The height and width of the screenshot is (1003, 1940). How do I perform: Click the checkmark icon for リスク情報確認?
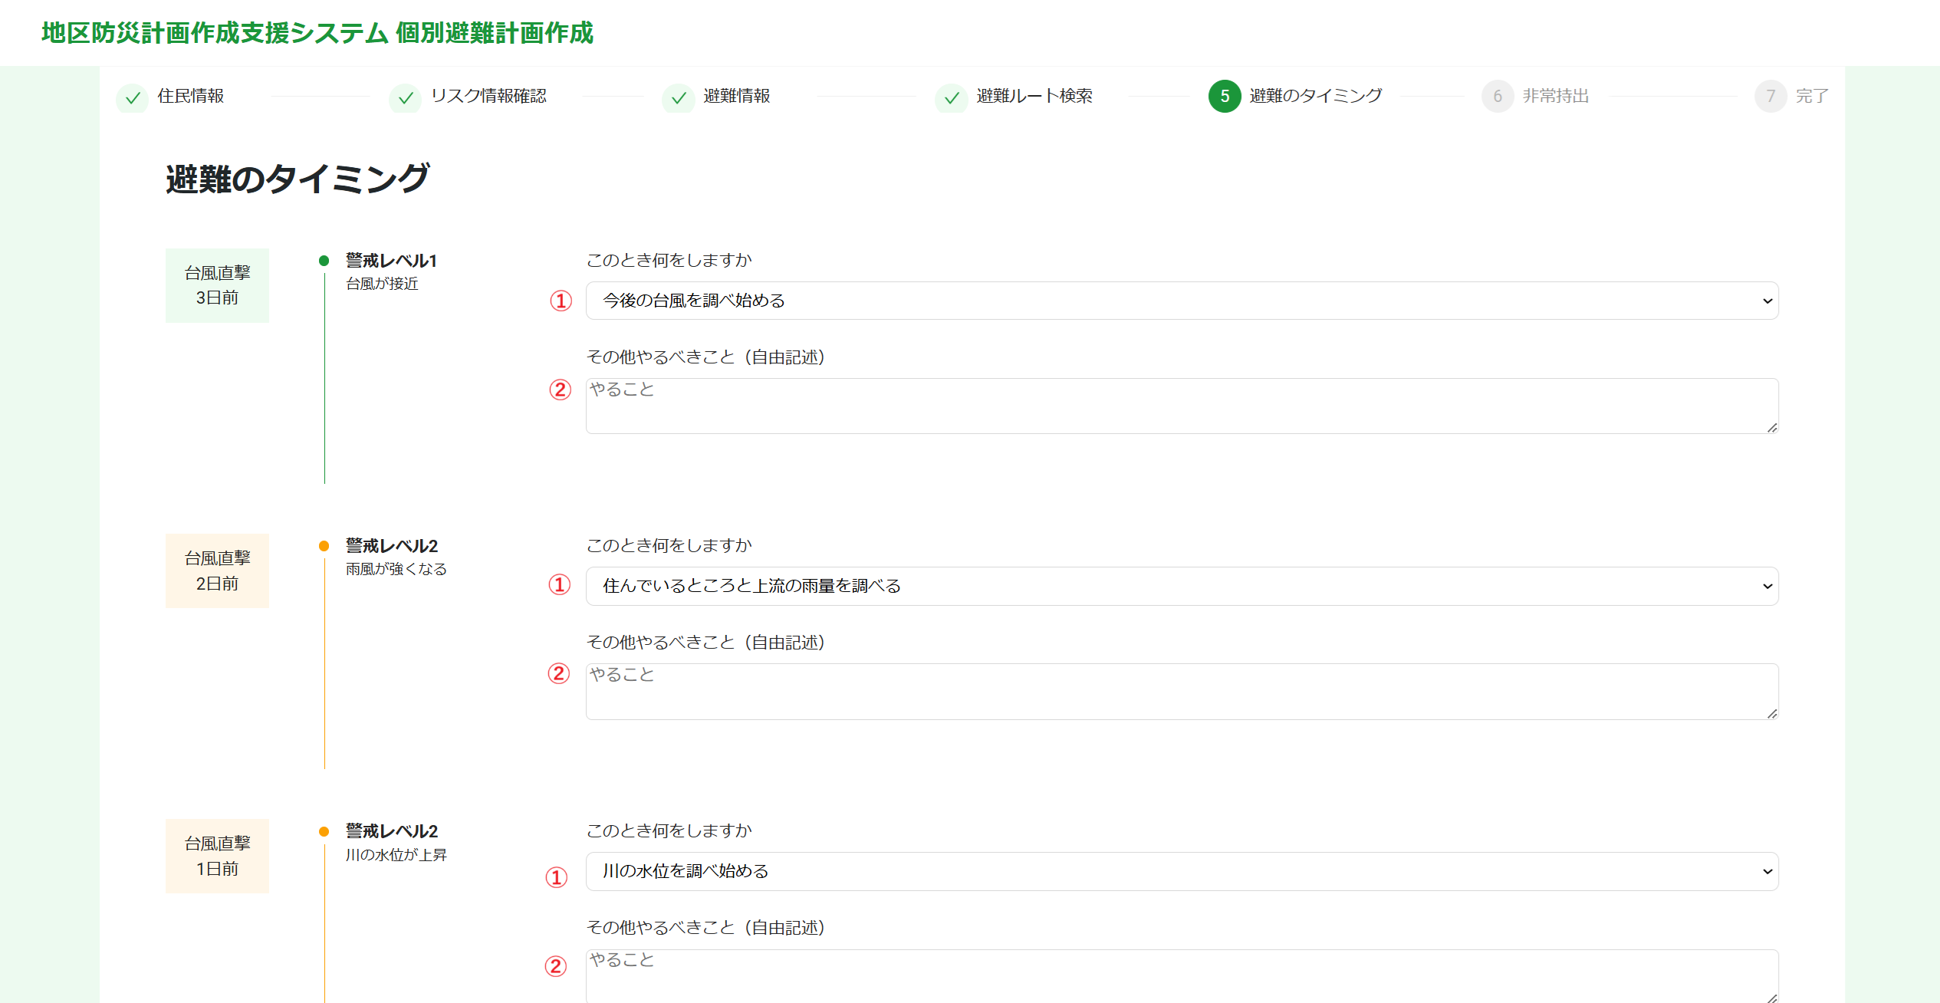tap(406, 97)
